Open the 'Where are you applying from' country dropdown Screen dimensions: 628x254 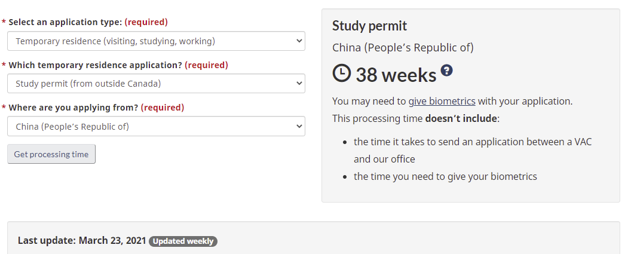coord(156,126)
